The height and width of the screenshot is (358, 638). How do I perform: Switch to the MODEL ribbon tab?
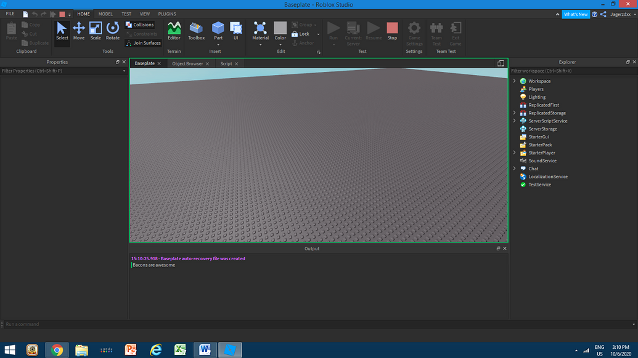(x=105, y=14)
